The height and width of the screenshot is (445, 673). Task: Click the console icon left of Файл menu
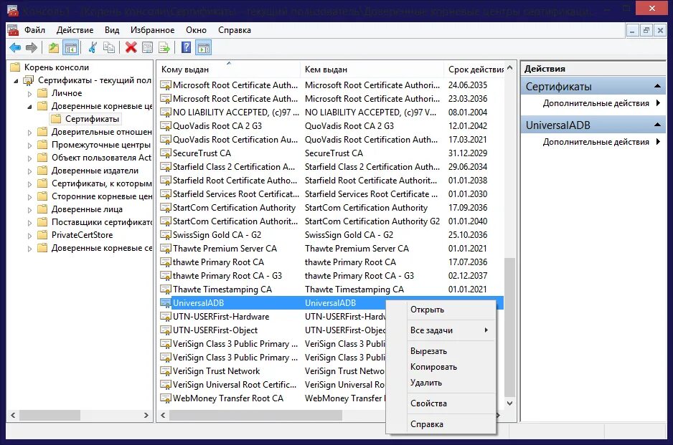[x=14, y=30]
